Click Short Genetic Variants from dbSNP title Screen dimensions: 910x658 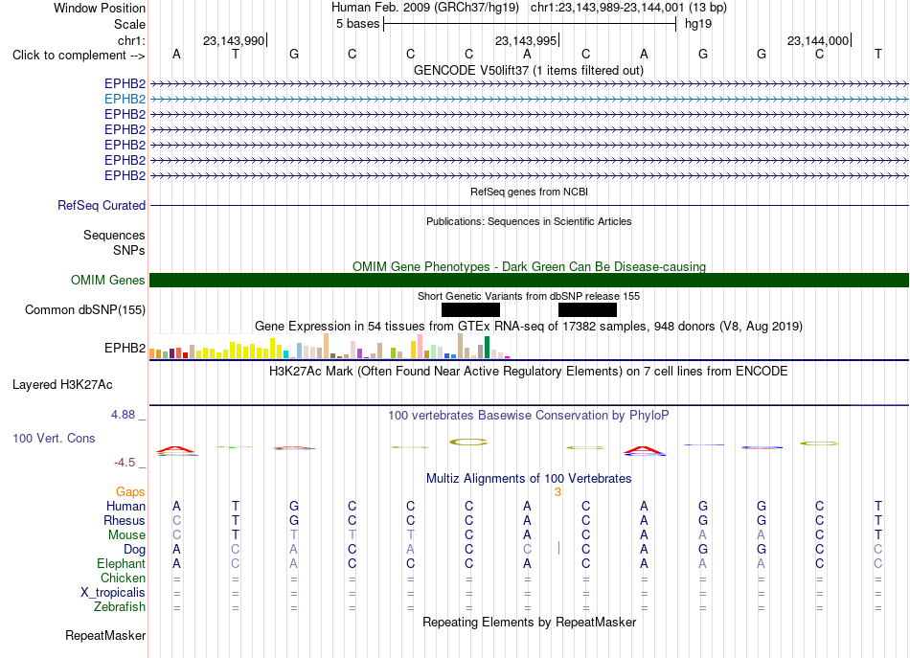[529, 296]
